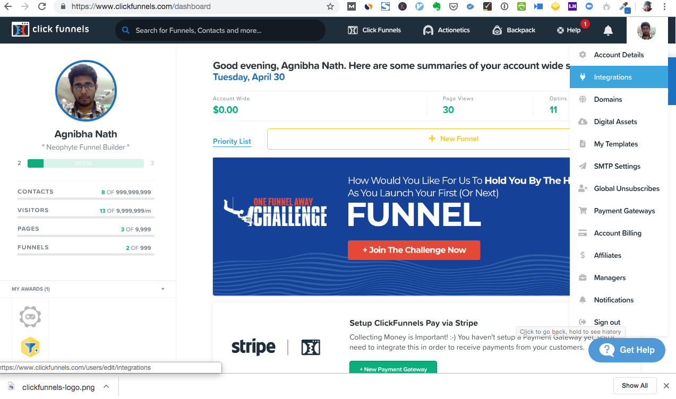Screen dimensions: 676x399
Task: Switch to the Priority List tab
Action: [232, 141]
